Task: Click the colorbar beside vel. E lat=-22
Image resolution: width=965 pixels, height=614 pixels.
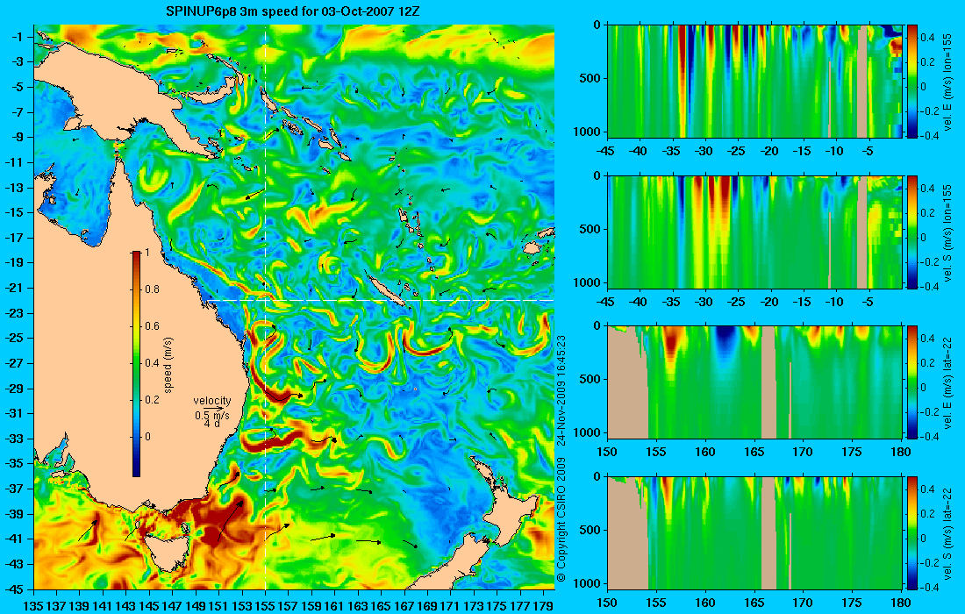Action: point(911,382)
